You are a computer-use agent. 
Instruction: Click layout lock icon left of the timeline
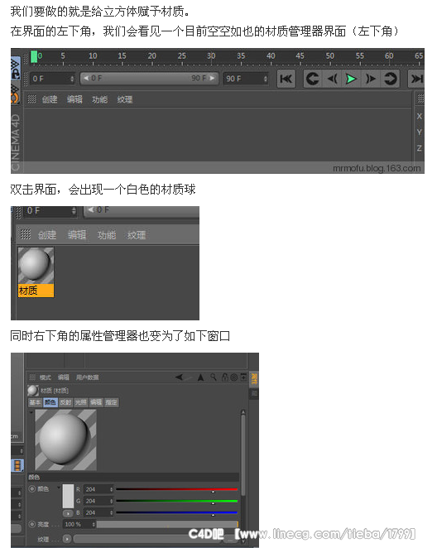tap(16, 70)
